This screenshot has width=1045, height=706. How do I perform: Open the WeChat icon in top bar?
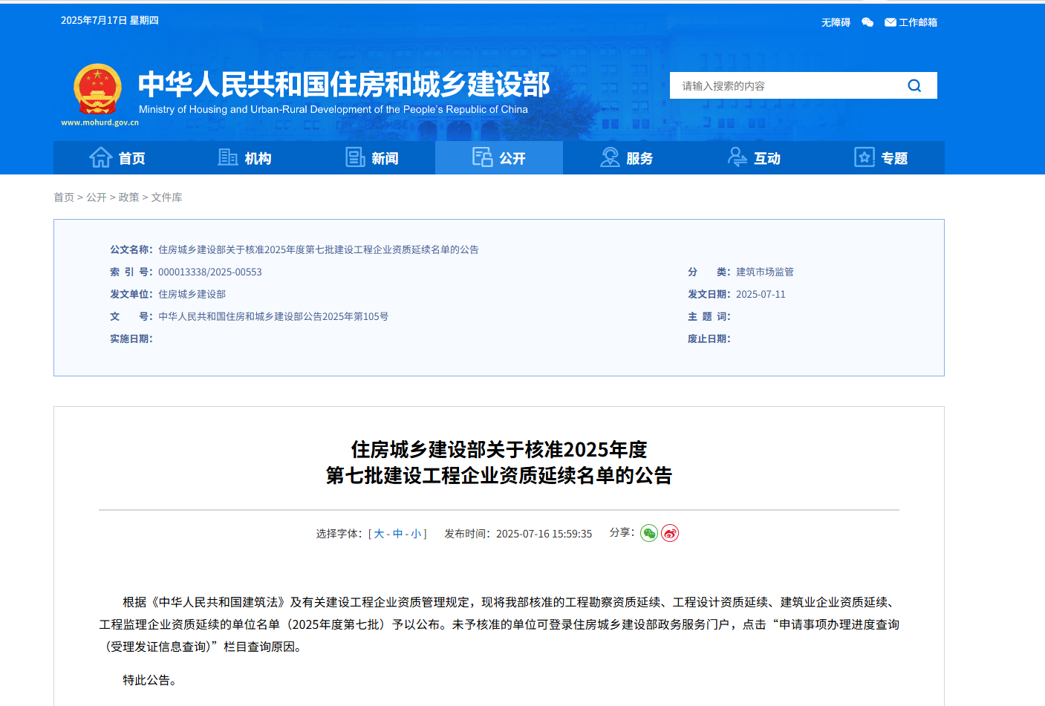[867, 22]
